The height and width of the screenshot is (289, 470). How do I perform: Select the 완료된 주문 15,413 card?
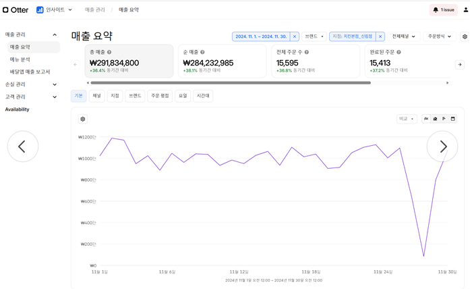click(409, 61)
